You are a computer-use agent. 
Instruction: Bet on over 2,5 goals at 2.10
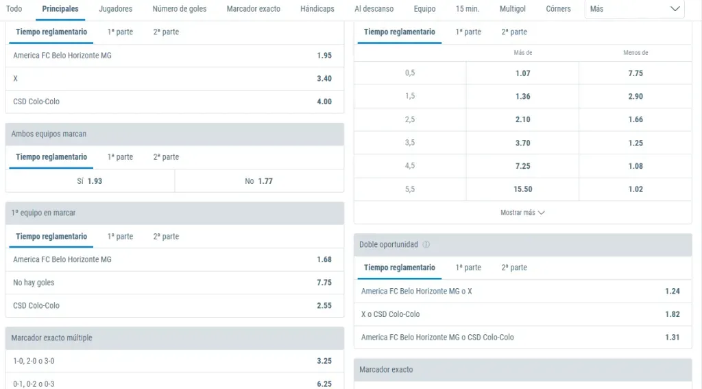pos(522,119)
